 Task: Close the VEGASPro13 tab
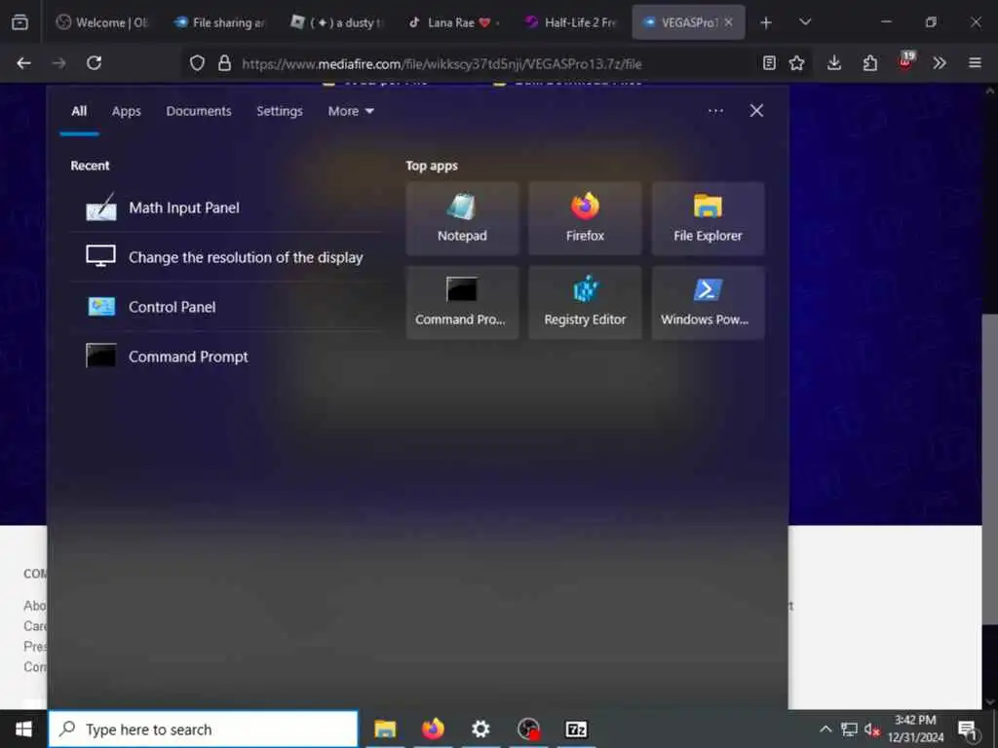click(728, 22)
